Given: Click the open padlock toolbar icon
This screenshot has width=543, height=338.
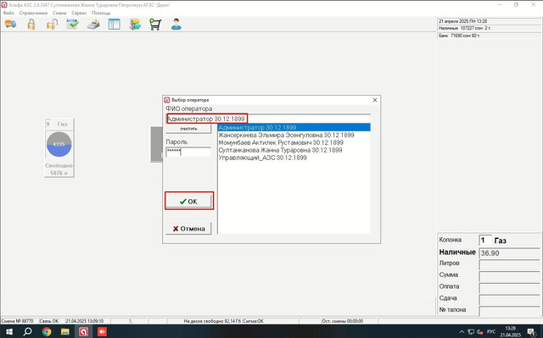Looking at the screenshot, I should (52, 25).
